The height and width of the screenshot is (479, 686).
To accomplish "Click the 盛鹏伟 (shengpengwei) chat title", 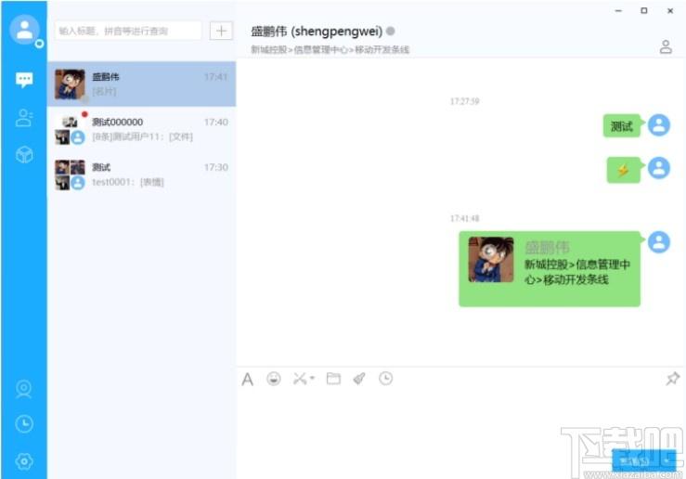I will tap(317, 31).
